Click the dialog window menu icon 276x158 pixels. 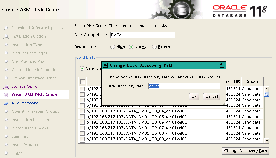(105, 65)
